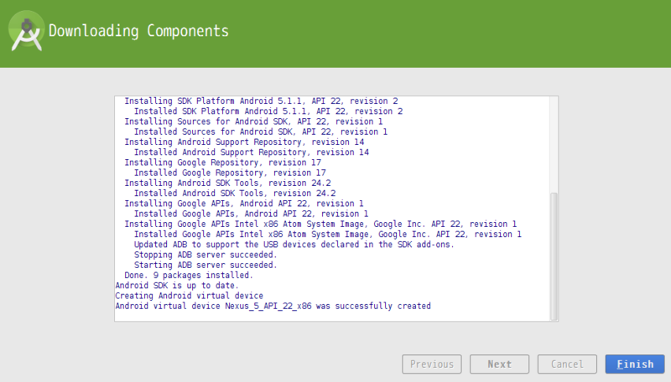
Task: Click the log scrollbar thumb
Action: pyautogui.click(x=554, y=256)
